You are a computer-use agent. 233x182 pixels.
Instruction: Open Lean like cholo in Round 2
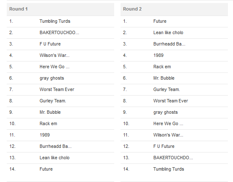click(168, 32)
